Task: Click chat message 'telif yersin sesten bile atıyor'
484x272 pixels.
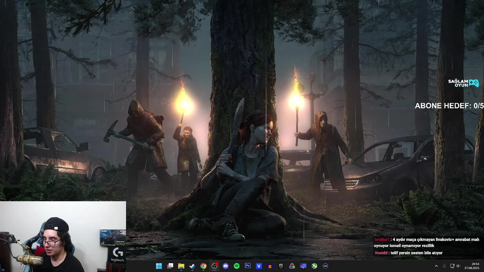Action: click(416, 253)
